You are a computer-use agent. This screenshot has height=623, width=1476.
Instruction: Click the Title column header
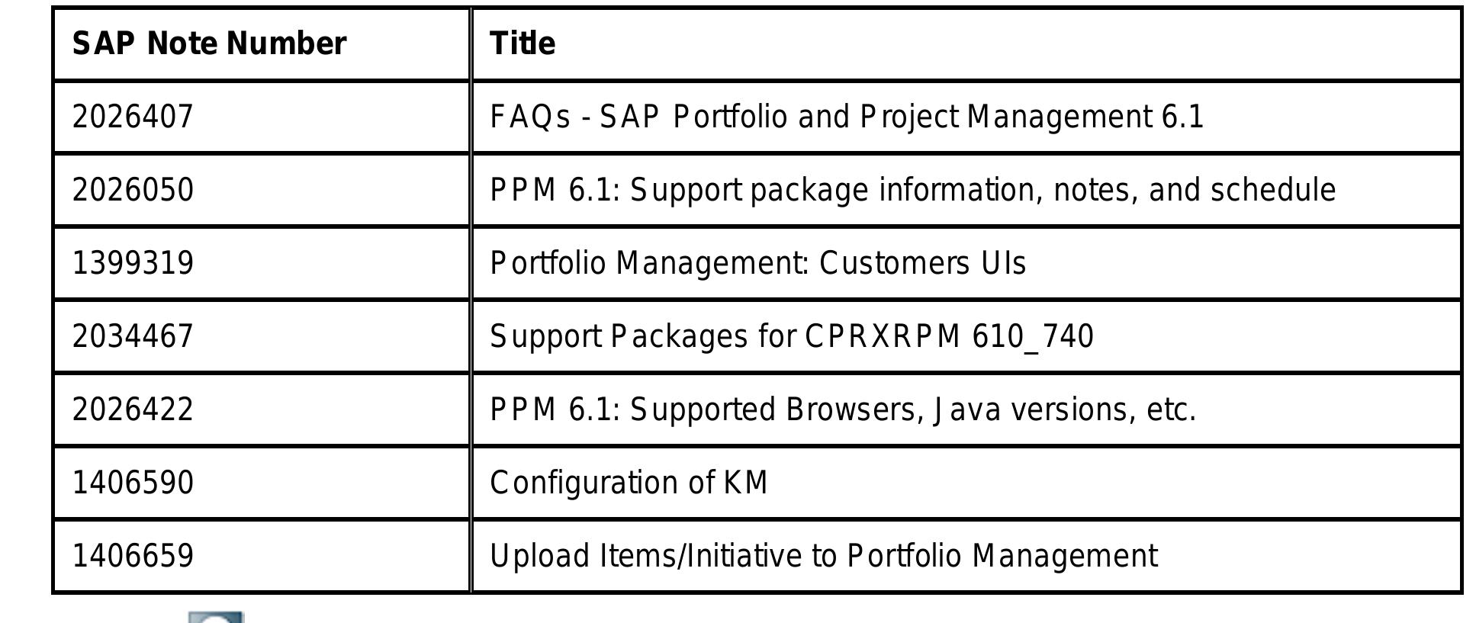pyautogui.click(x=523, y=43)
